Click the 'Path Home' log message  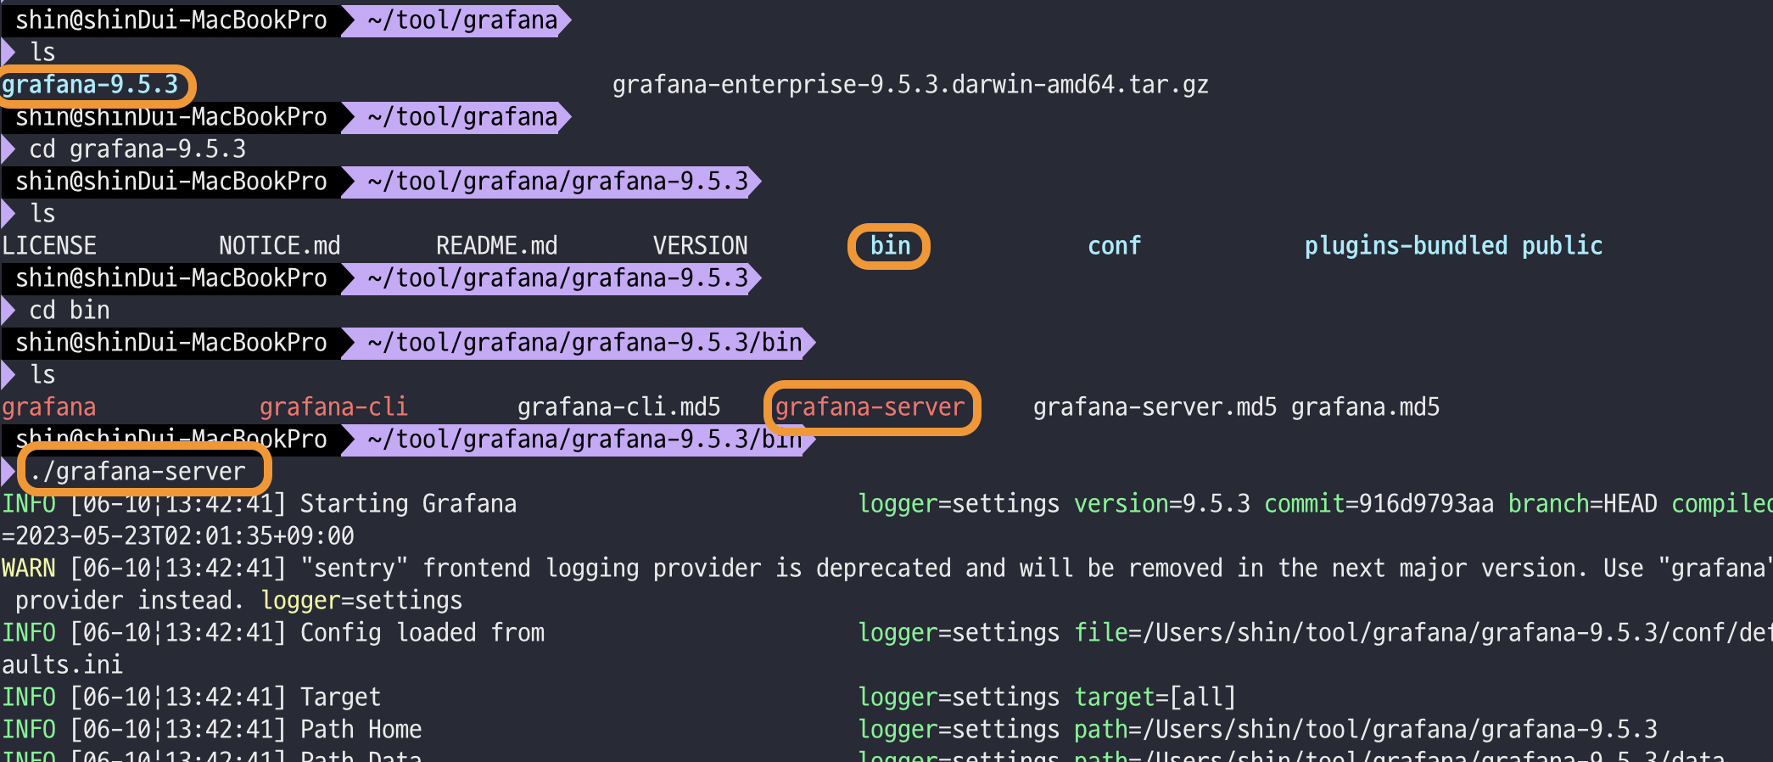coord(361,730)
